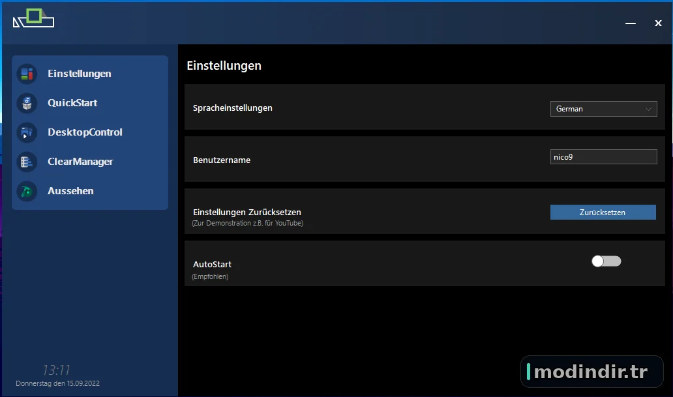Open the German language dropdown
673x397 pixels.
pyautogui.click(x=603, y=109)
